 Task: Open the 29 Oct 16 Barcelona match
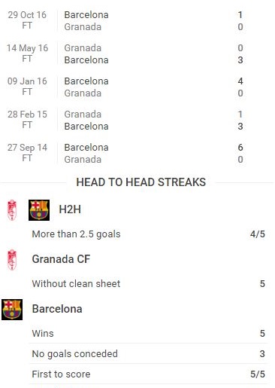click(137, 20)
